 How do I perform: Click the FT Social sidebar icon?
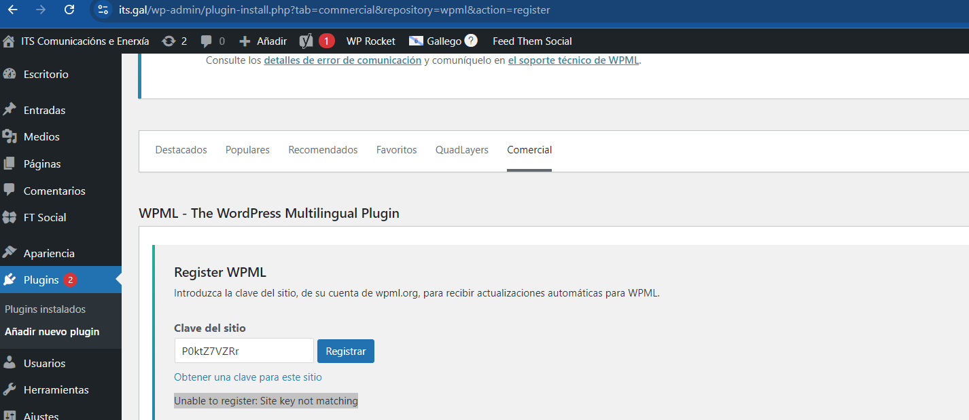coord(10,217)
